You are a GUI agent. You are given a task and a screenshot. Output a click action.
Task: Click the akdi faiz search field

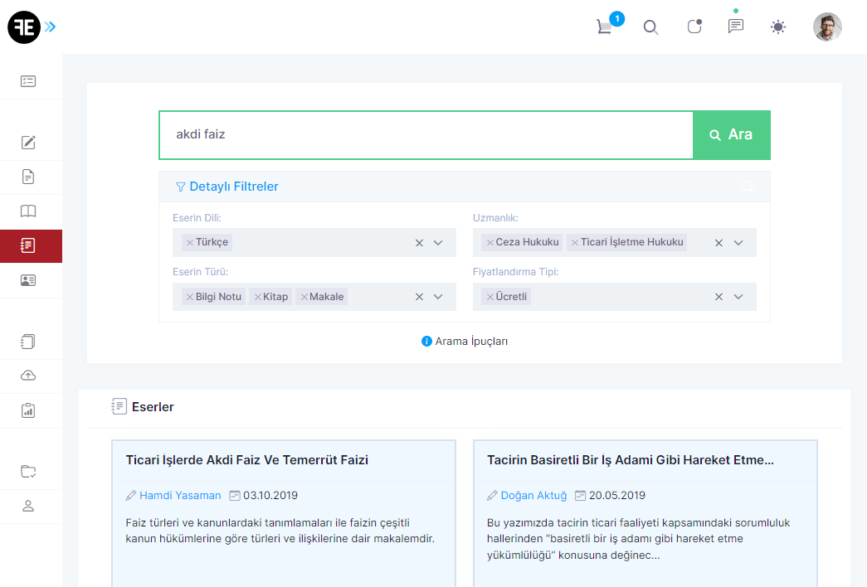point(425,134)
